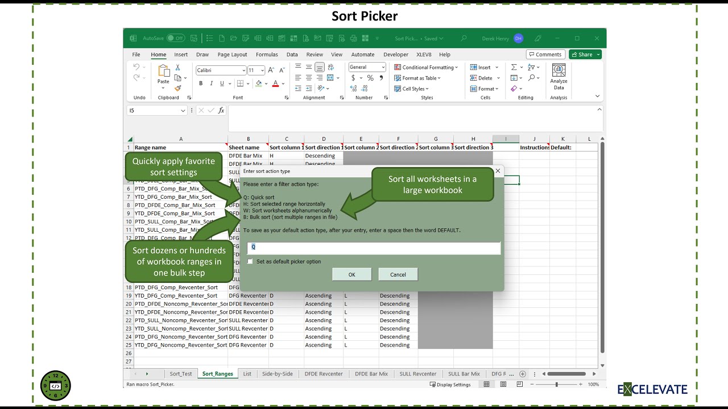Apply Bold formatting
Image resolution: width=728 pixels, height=409 pixels.
pyautogui.click(x=201, y=84)
